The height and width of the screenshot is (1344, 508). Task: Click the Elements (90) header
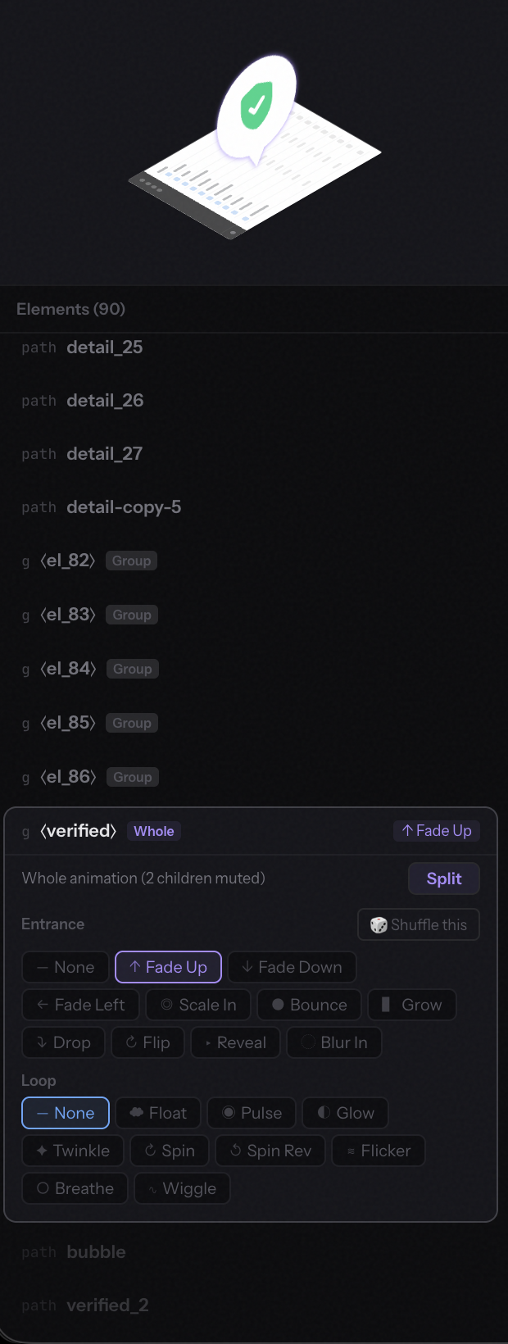click(x=70, y=309)
